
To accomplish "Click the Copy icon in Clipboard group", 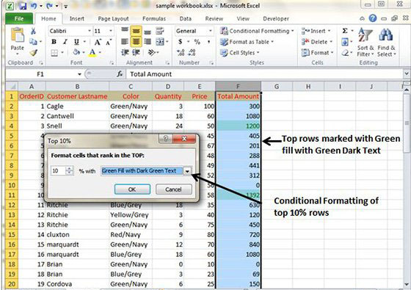I will (x=33, y=41).
